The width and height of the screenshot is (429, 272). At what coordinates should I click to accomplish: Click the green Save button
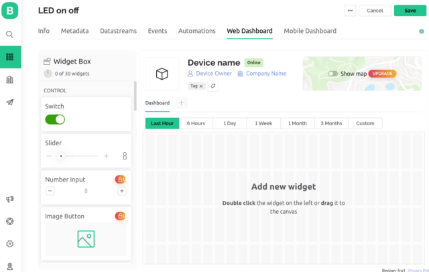[x=410, y=11]
